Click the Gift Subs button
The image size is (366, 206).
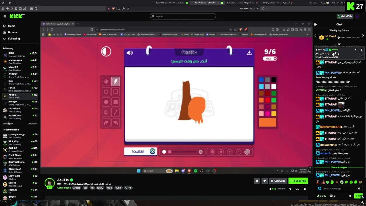[x=278, y=181]
